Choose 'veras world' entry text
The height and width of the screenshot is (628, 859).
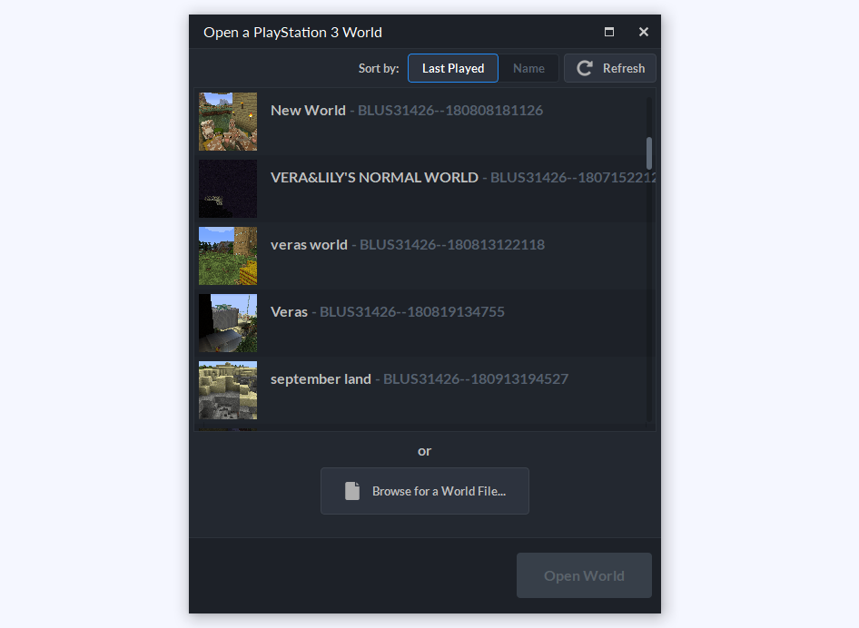pos(309,245)
